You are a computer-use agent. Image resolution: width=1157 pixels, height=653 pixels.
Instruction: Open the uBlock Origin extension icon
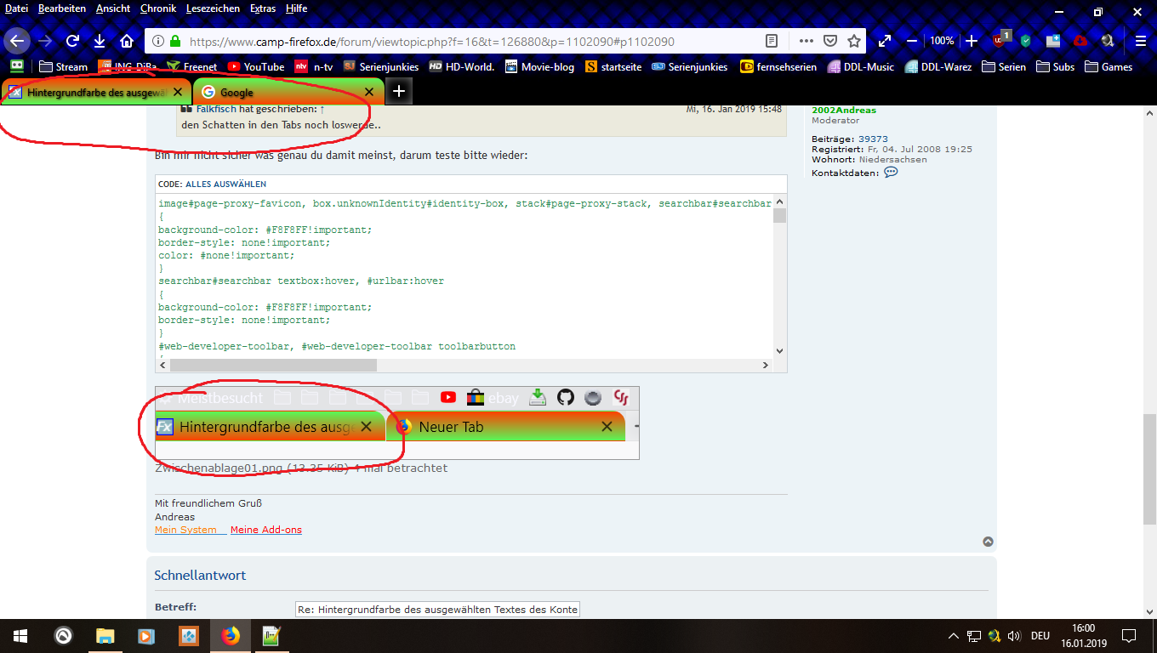[1000, 40]
